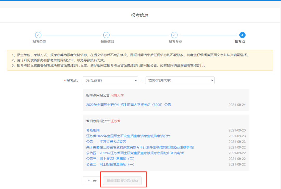Select the 备用信息 step label

[x=107, y=41]
